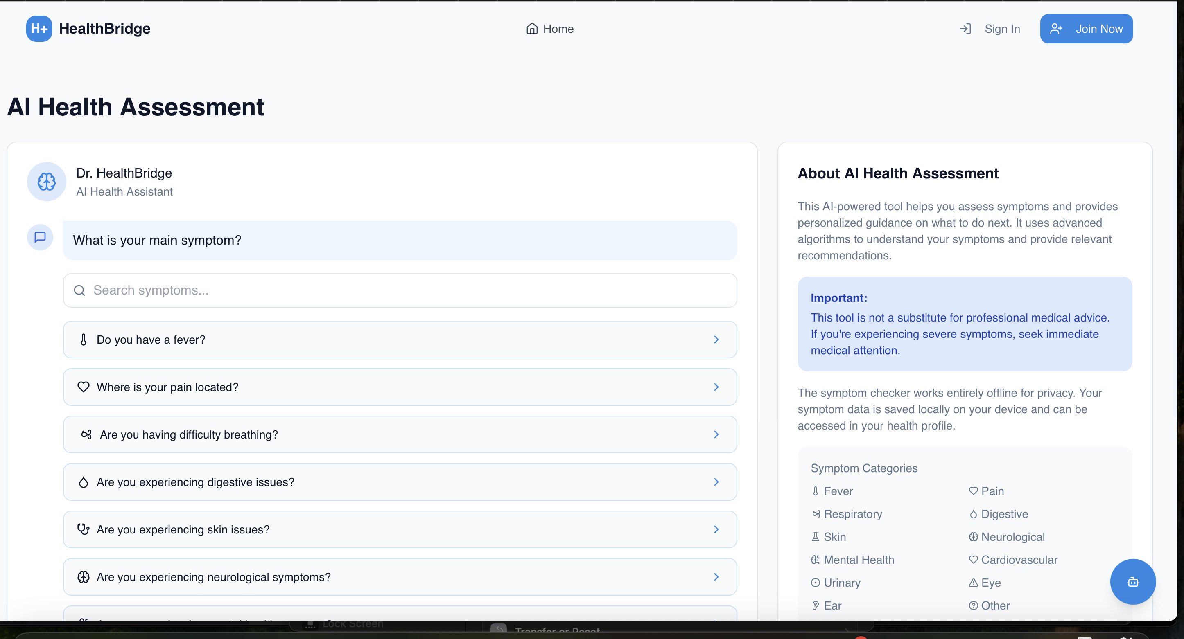Open the Home navigation item

click(550, 29)
